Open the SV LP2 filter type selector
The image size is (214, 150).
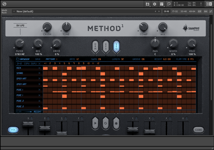coord(20,25)
